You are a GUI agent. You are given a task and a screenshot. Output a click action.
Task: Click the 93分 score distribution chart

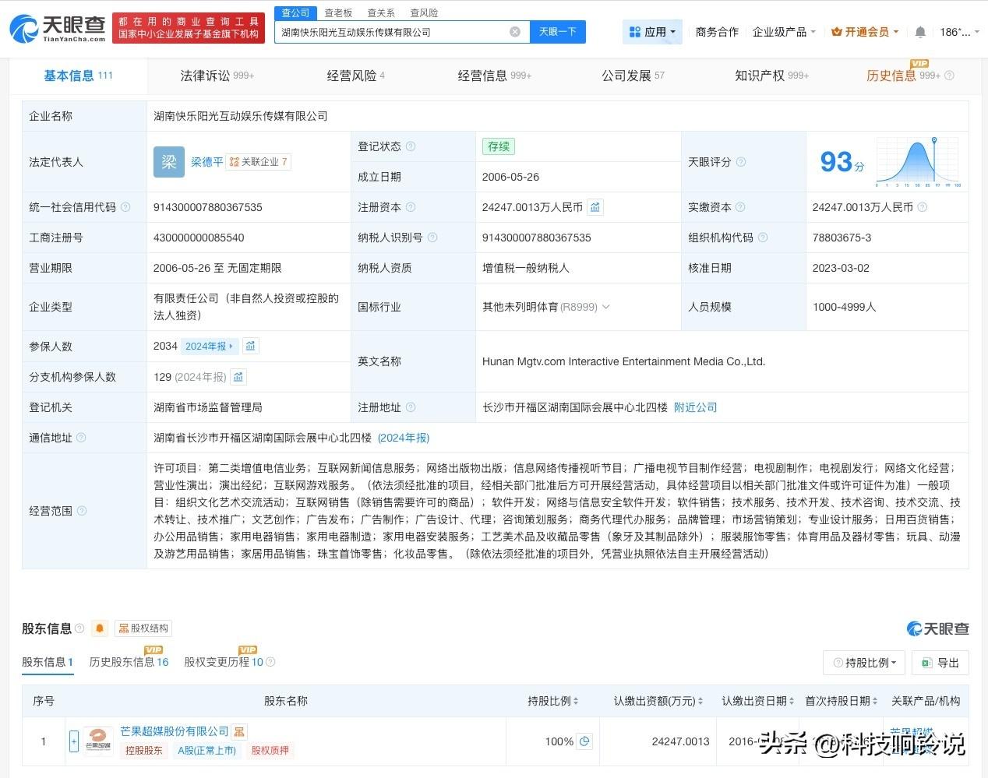coord(919,162)
